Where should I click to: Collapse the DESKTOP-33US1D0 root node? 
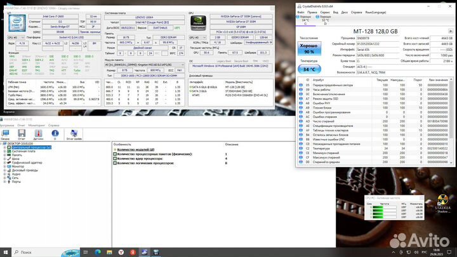click(x=1, y=143)
